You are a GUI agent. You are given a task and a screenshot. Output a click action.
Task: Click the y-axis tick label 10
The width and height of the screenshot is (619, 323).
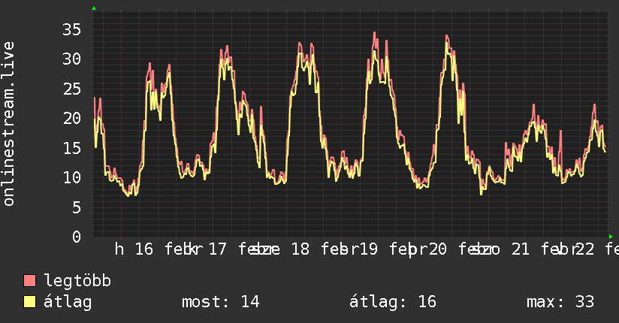coord(71,177)
